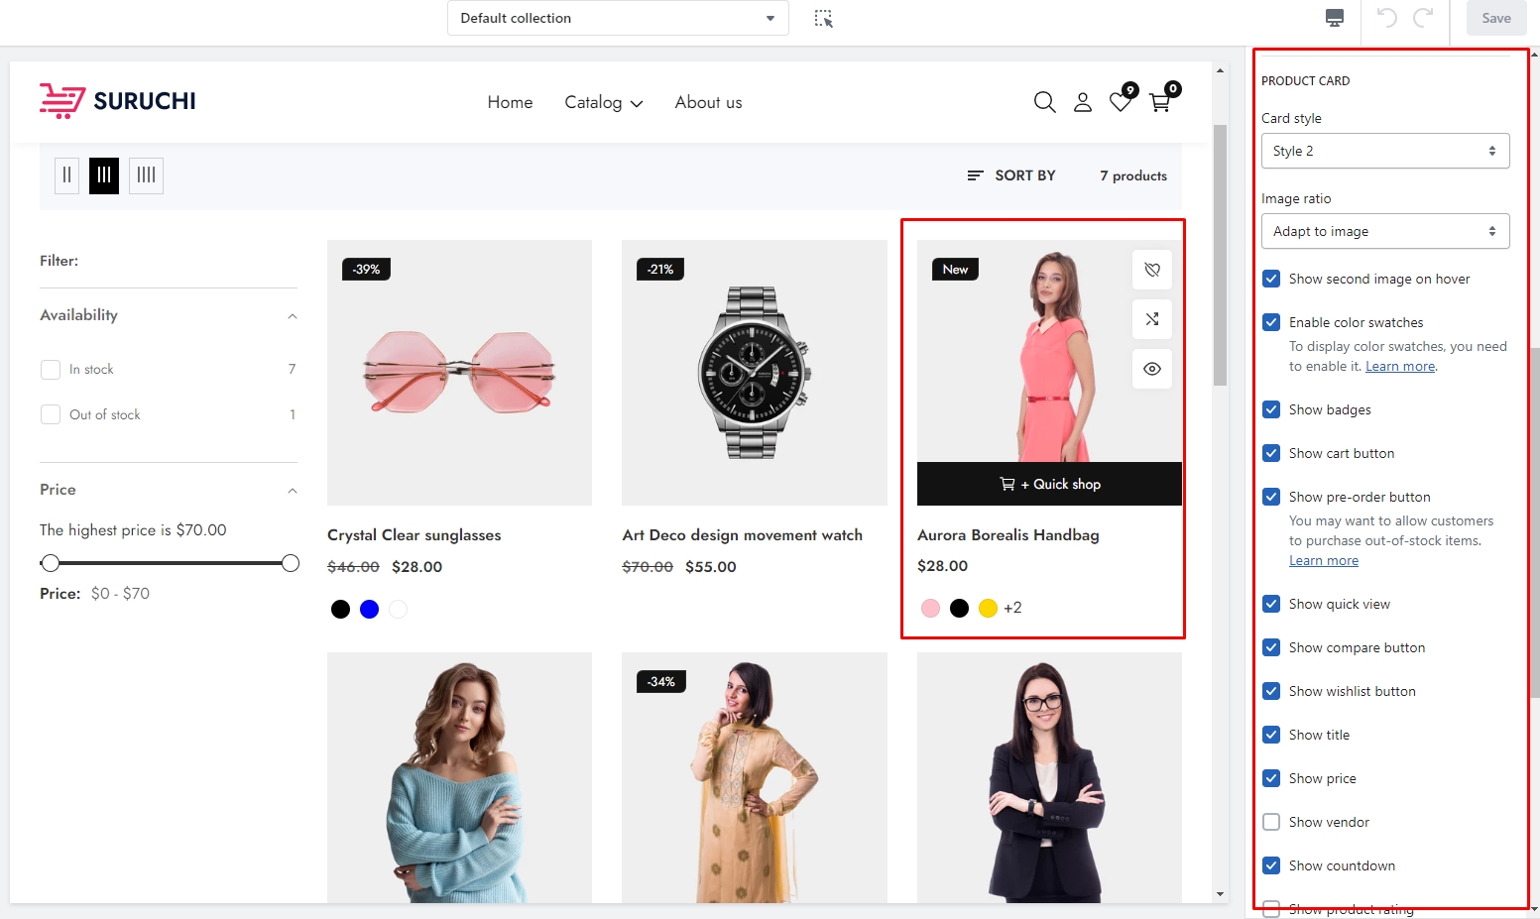Click compare icon on Aurora Borealis Handbag

pos(1151,319)
